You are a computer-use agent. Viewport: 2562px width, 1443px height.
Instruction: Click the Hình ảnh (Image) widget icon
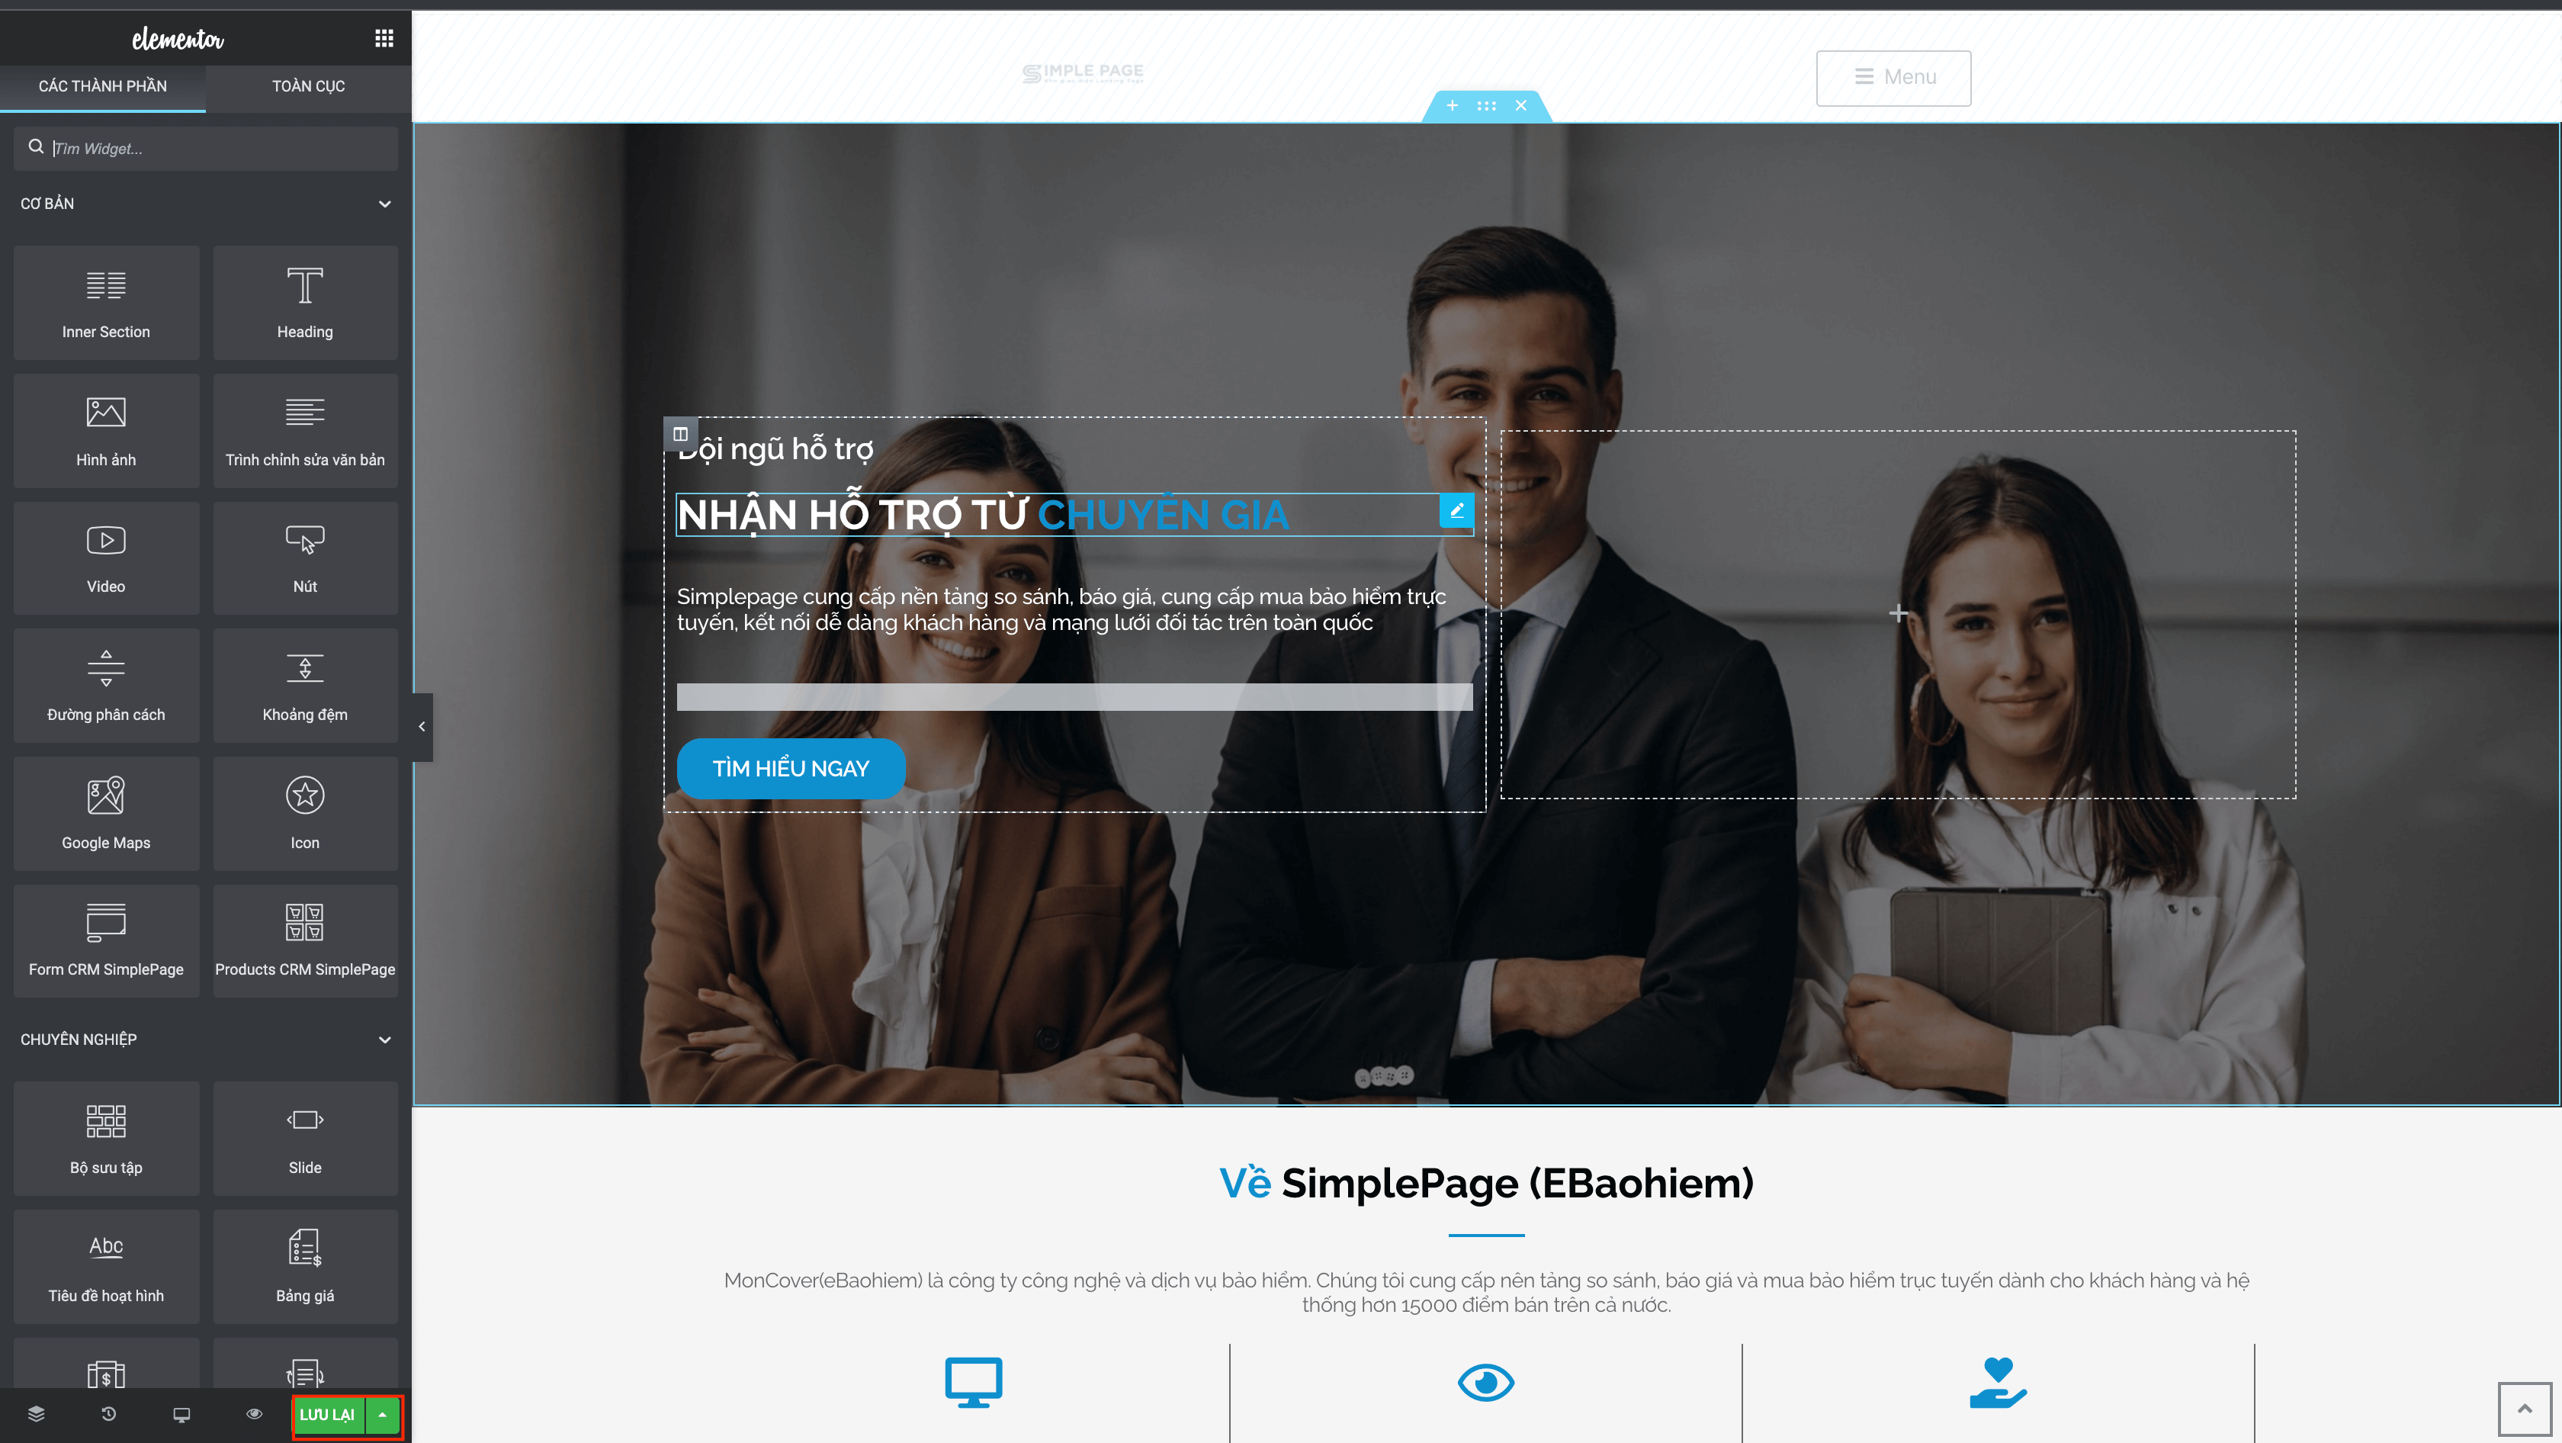coord(105,428)
